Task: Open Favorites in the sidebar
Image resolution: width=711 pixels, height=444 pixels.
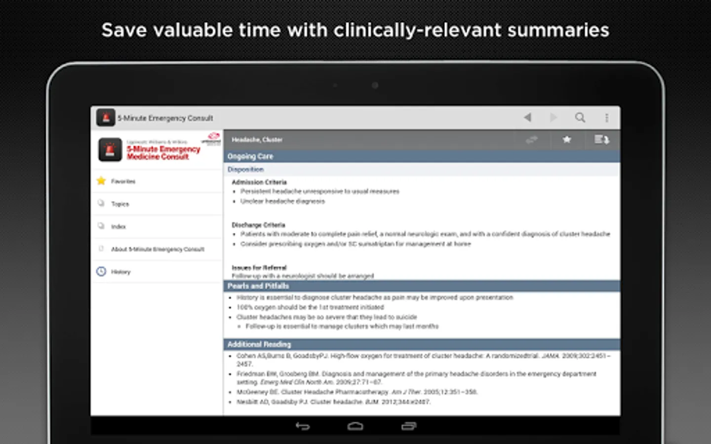Action: click(x=157, y=181)
